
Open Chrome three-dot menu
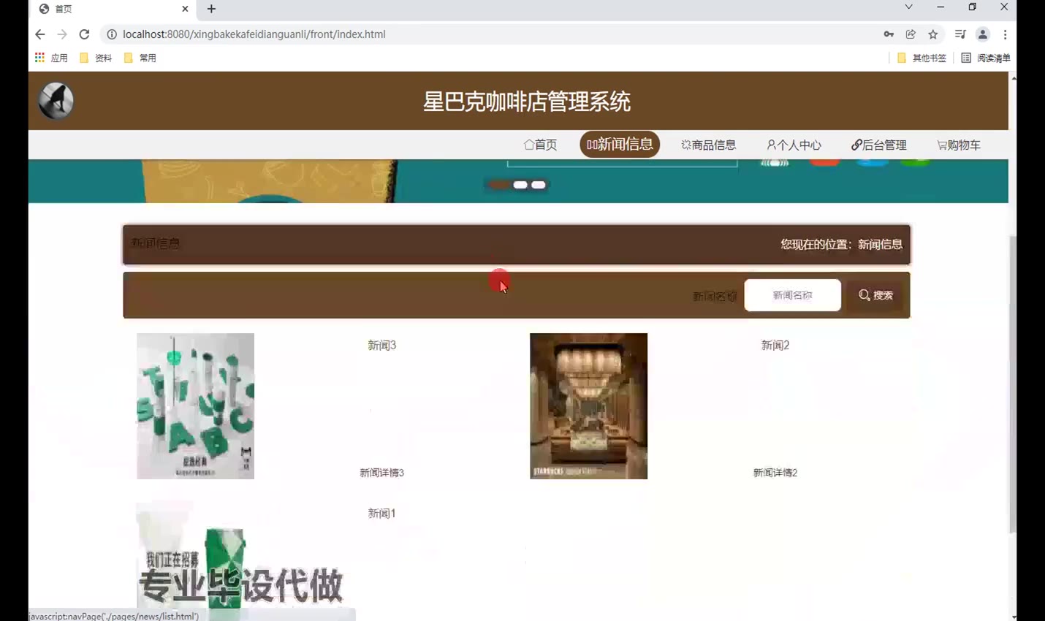click(1006, 34)
